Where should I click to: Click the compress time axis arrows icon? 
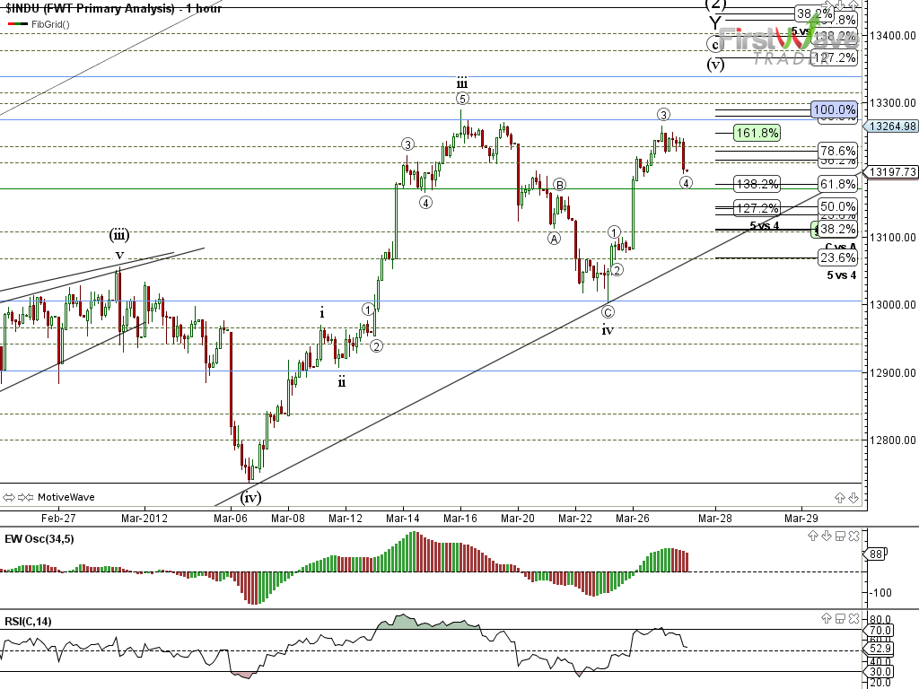click(26, 496)
